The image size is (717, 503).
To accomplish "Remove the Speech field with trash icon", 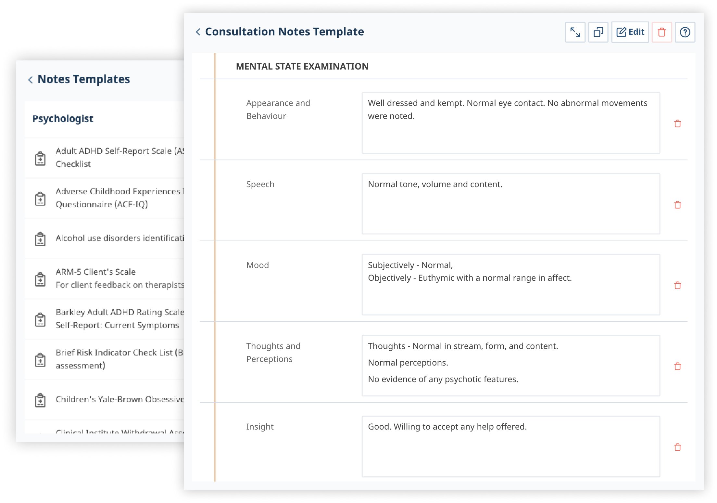I will 677,205.
